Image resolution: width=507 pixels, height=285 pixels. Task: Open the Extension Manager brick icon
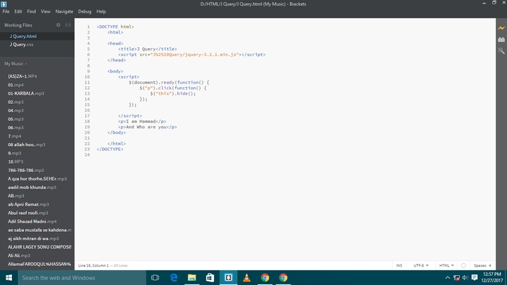501,39
